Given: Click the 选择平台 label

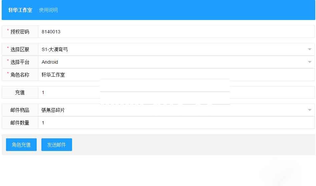Looking at the screenshot, I should pos(20,62).
